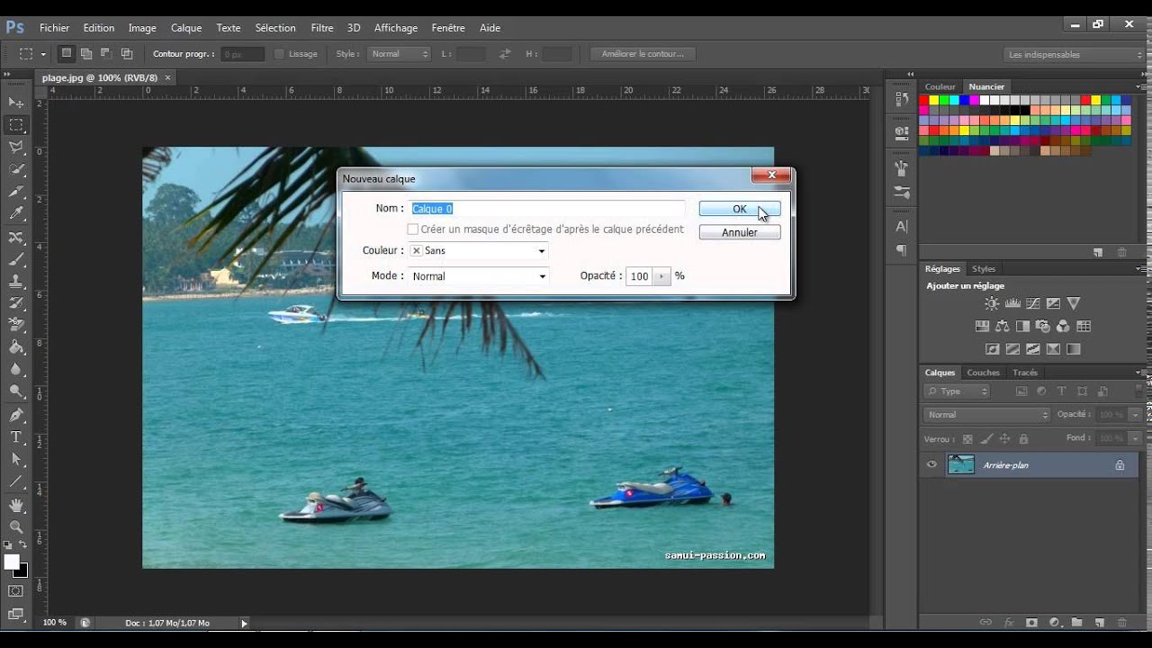Add a Color Balance adjustment

1002,326
